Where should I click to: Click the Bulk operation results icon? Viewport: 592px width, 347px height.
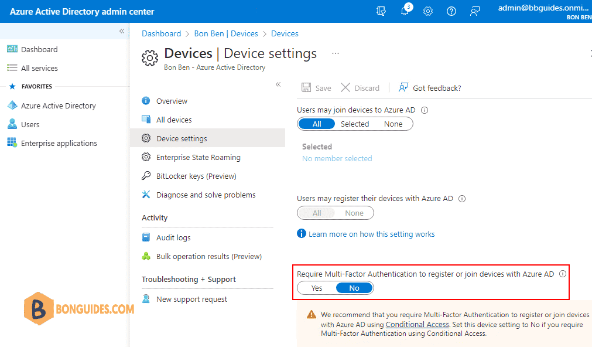[146, 256]
